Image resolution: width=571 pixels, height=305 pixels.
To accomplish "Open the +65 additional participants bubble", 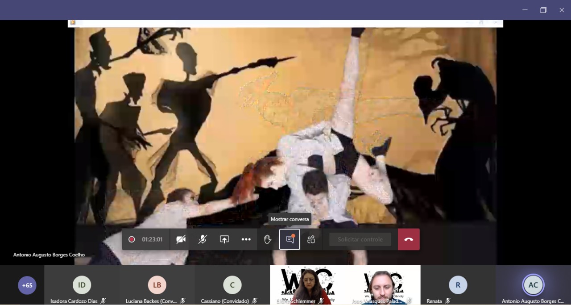I will coord(27,285).
